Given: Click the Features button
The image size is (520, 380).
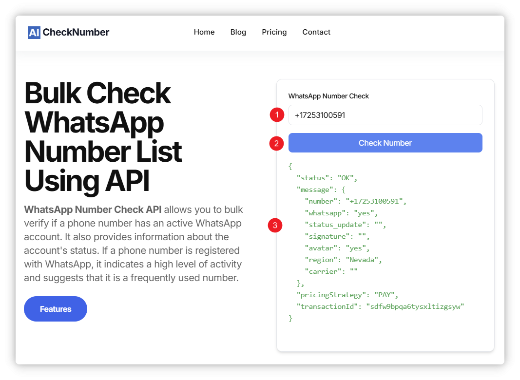Looking at the screenshot, I should coord(56,309).
